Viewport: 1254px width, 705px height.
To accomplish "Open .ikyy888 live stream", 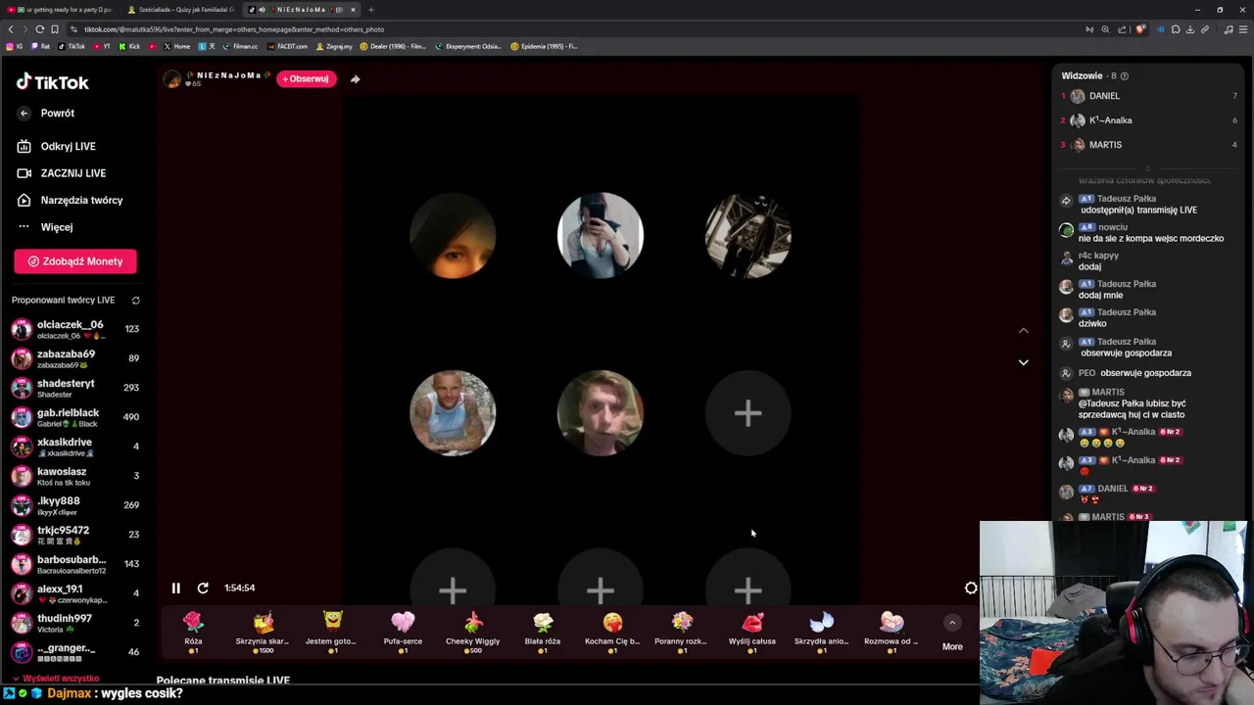I will pyautogui.click(x=75, y=505).
